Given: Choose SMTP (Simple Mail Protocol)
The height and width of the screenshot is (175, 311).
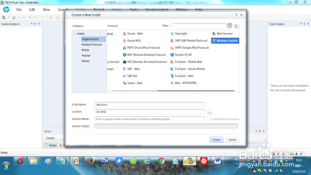Looking at the screenshot, I should point(190,48).
